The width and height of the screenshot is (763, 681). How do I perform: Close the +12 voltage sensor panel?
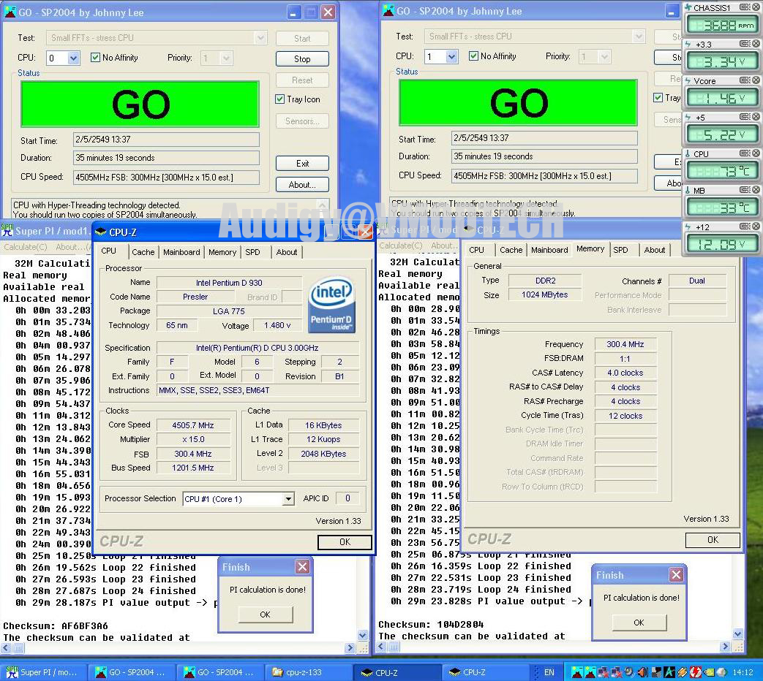[x=756, y=227]
